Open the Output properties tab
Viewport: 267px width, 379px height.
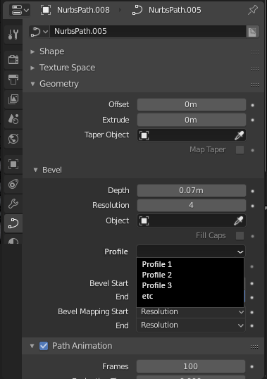pos(13,80)
